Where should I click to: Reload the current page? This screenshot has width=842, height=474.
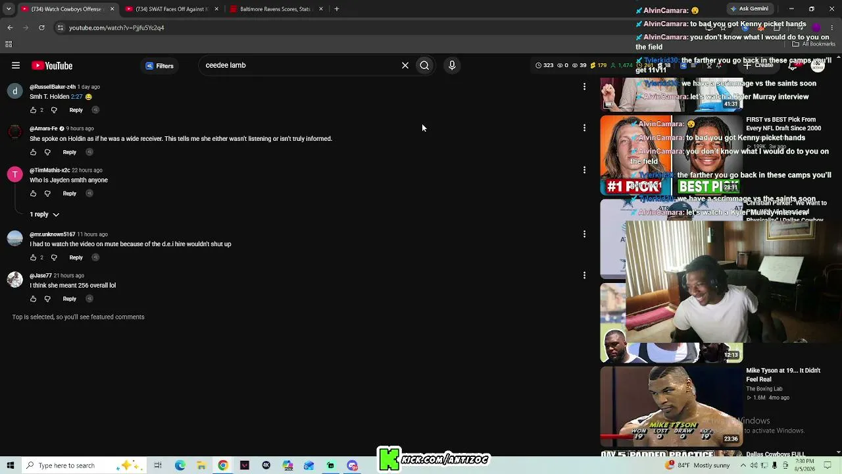[41, 28]
